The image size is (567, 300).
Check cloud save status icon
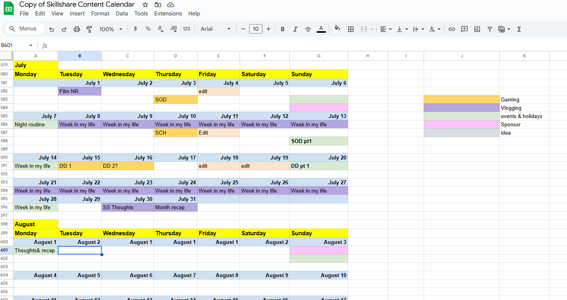(171, 5)
